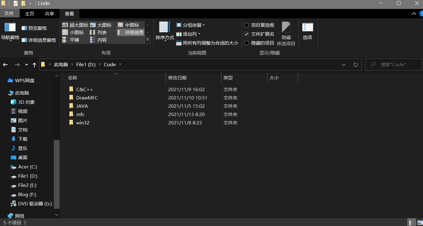Sort by Date modified (修改日期) column
423x226 pixels.
[x=193, y=78]
